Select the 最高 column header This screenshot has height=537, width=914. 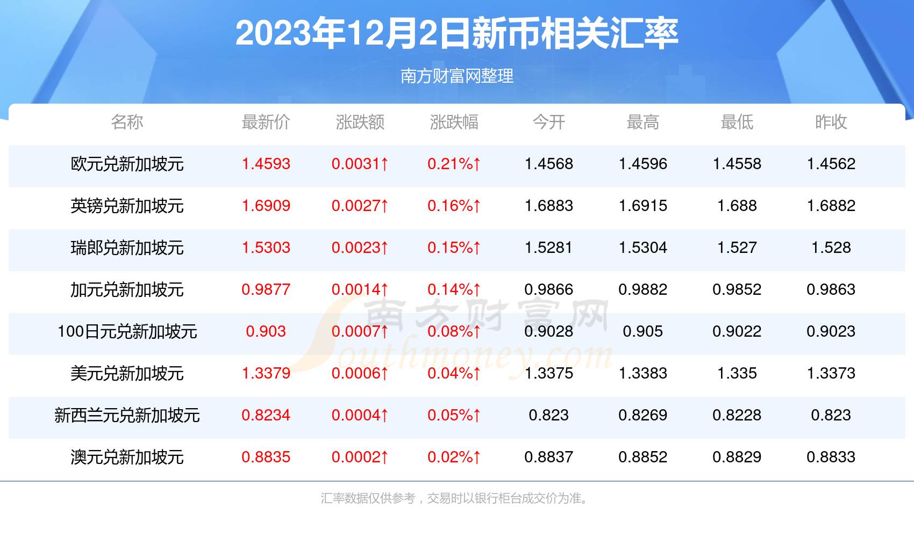(643, 122)
